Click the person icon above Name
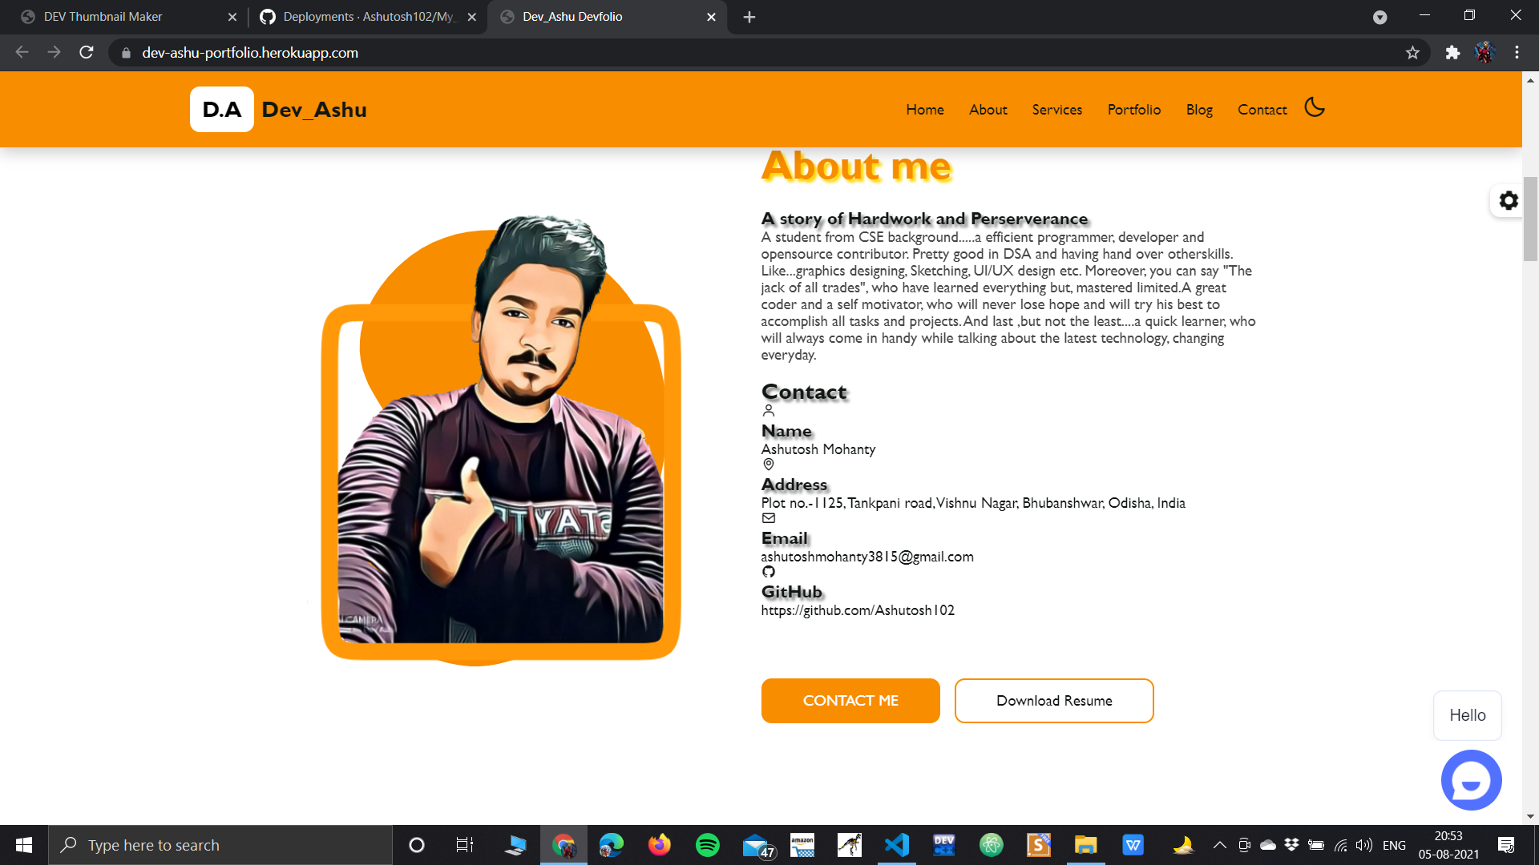The image size is (1539, 865). point(769,410)
